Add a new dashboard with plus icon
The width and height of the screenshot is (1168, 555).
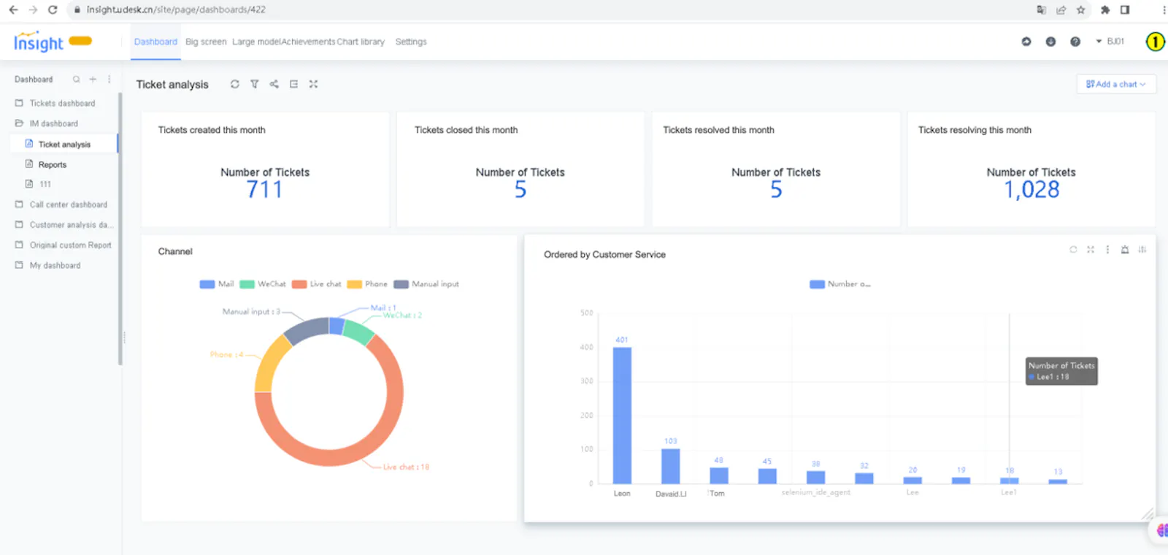93,79
